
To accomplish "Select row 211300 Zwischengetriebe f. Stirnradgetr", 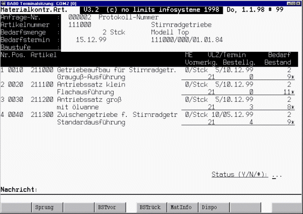I will pyautogui.click(x=117, y=115).
